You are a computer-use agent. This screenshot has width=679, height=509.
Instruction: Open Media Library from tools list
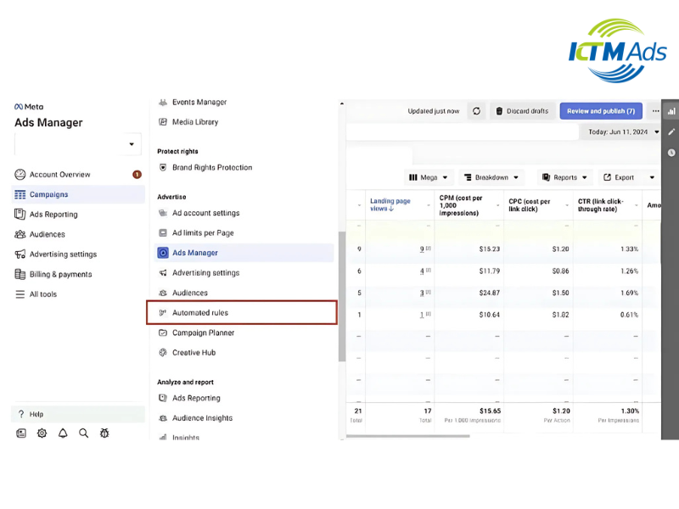pos(195,122)
